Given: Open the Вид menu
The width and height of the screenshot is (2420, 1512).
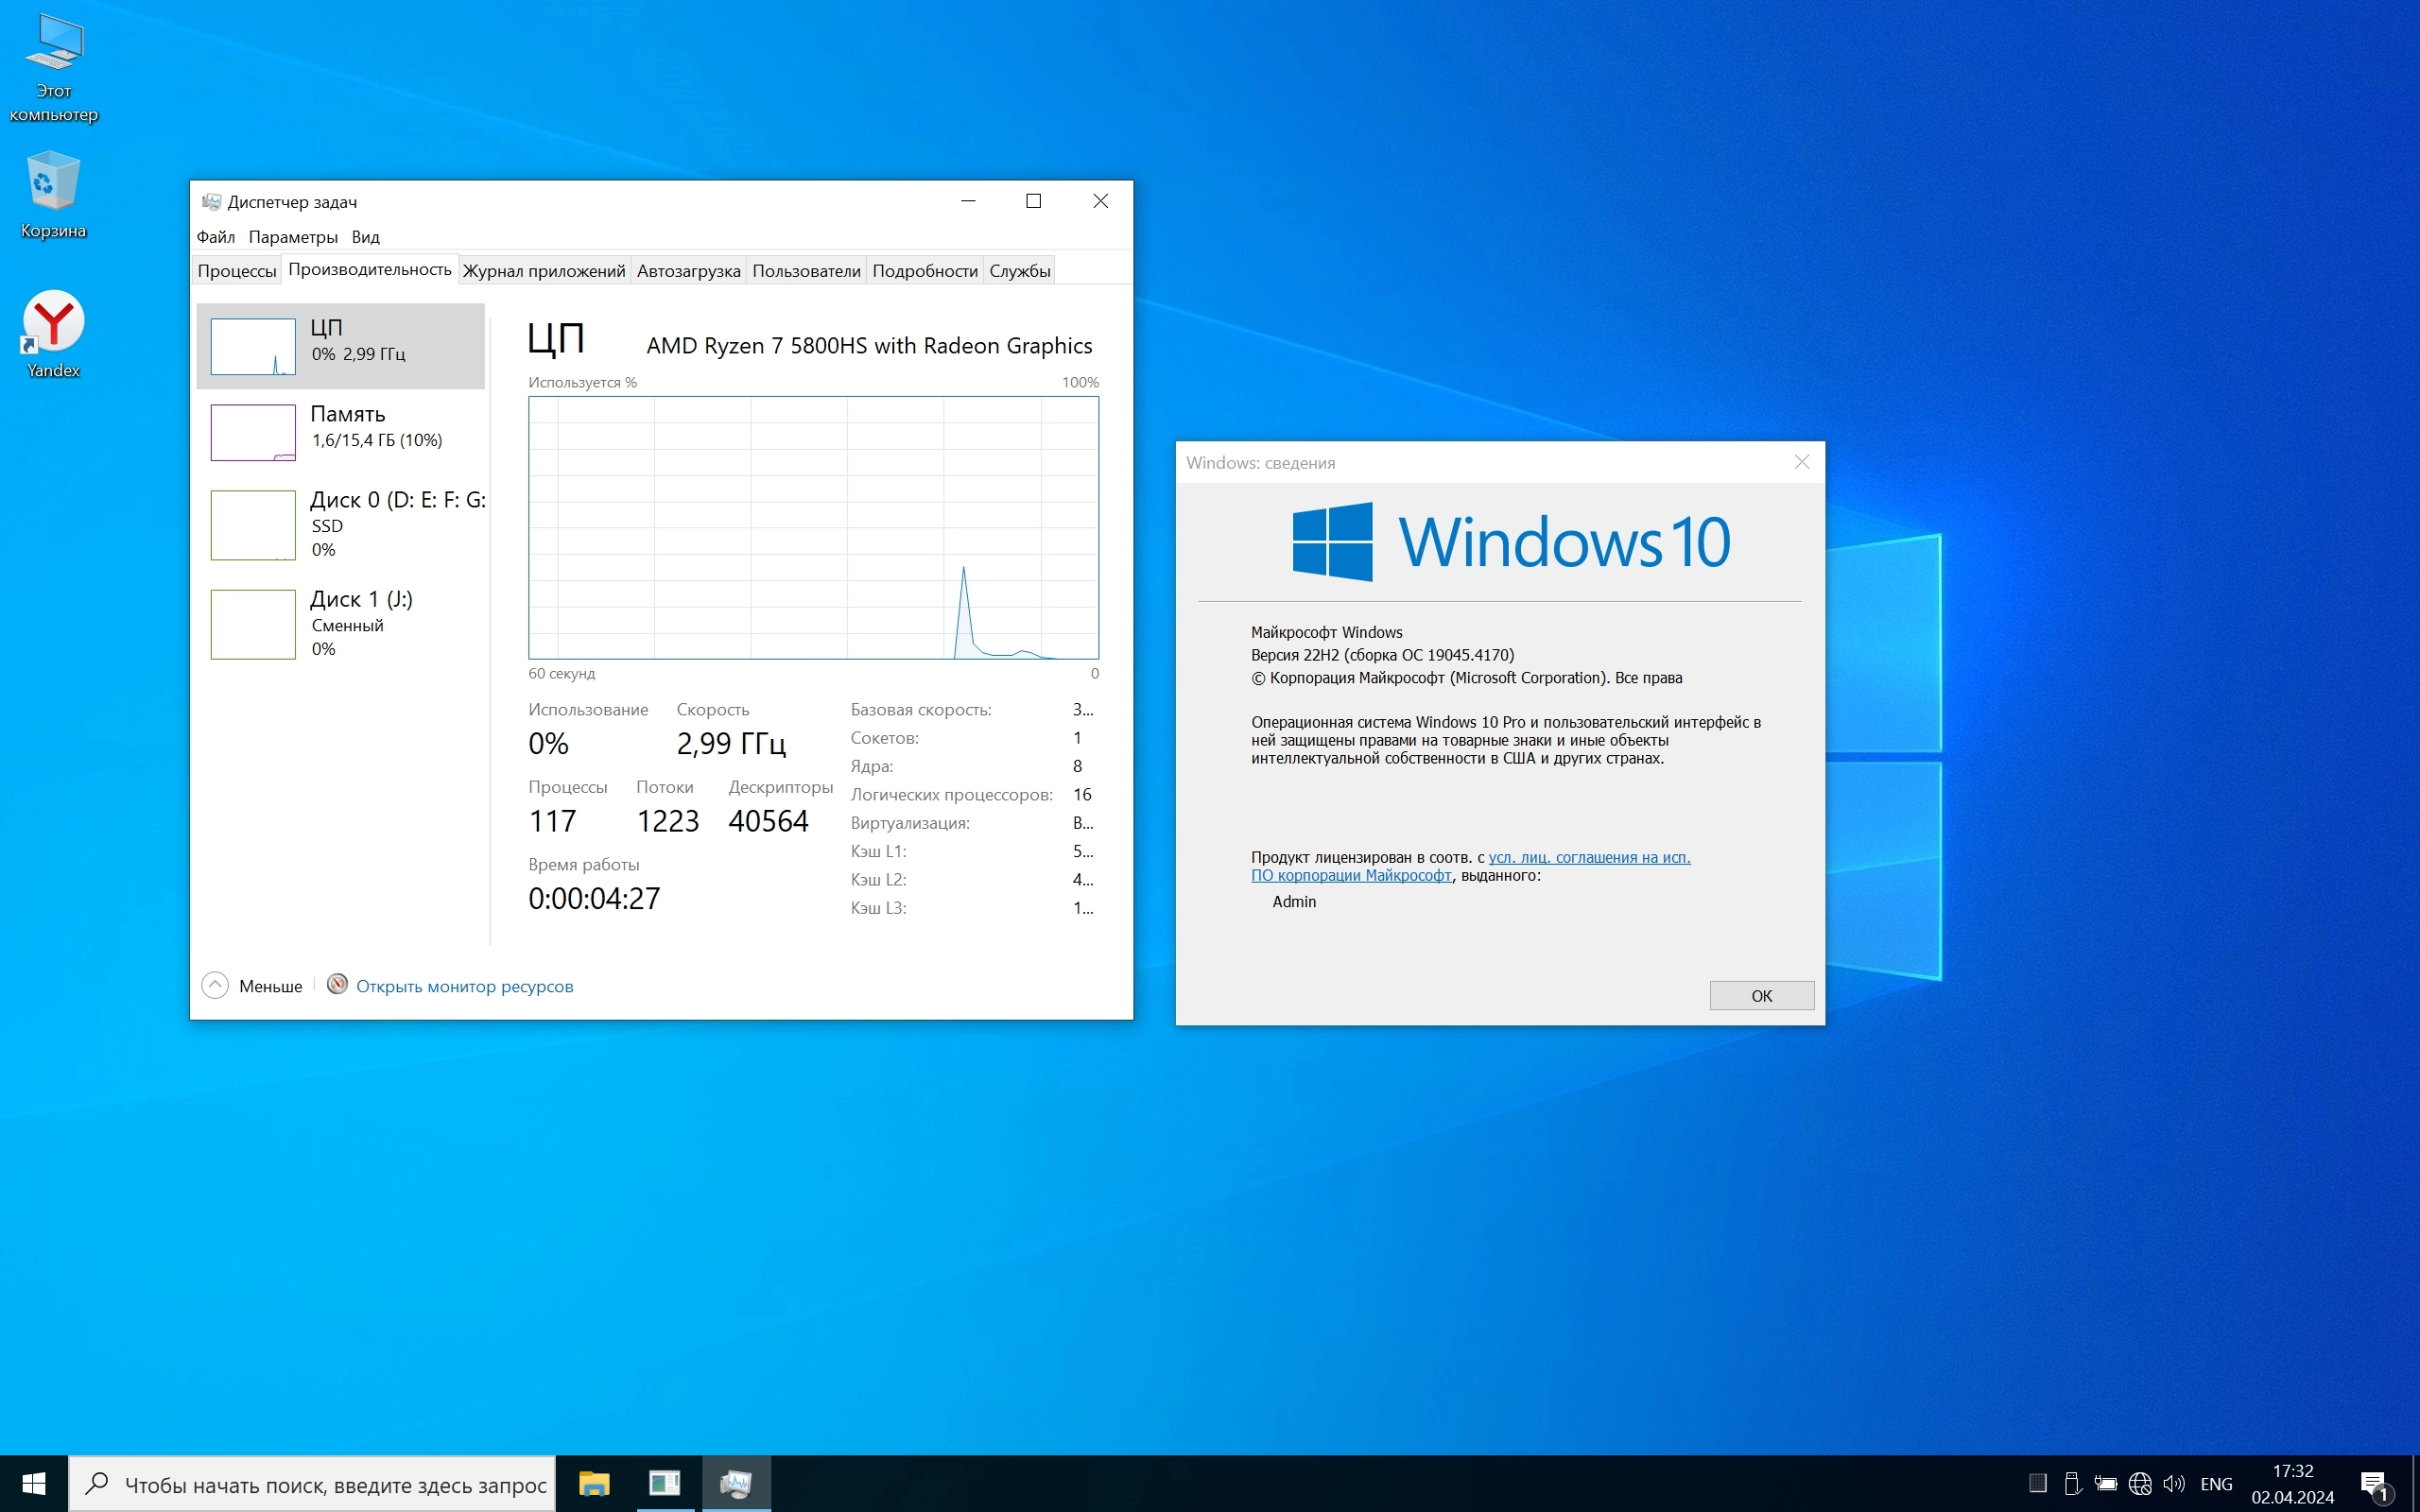Looking at the screenshot, I should click(x=365, y=237).
